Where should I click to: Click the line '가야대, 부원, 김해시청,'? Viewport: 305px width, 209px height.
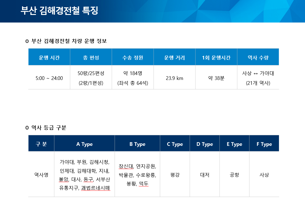pos(85,162)
